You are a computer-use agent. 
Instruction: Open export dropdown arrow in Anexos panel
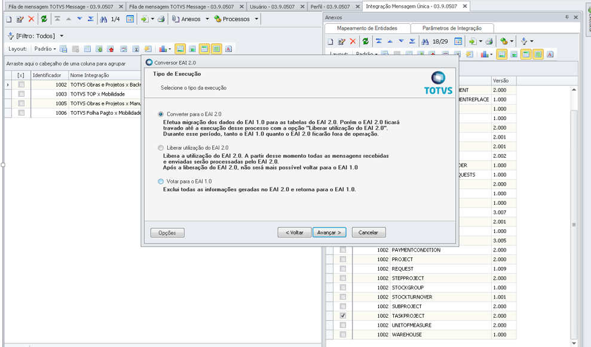tap(480, 41)
